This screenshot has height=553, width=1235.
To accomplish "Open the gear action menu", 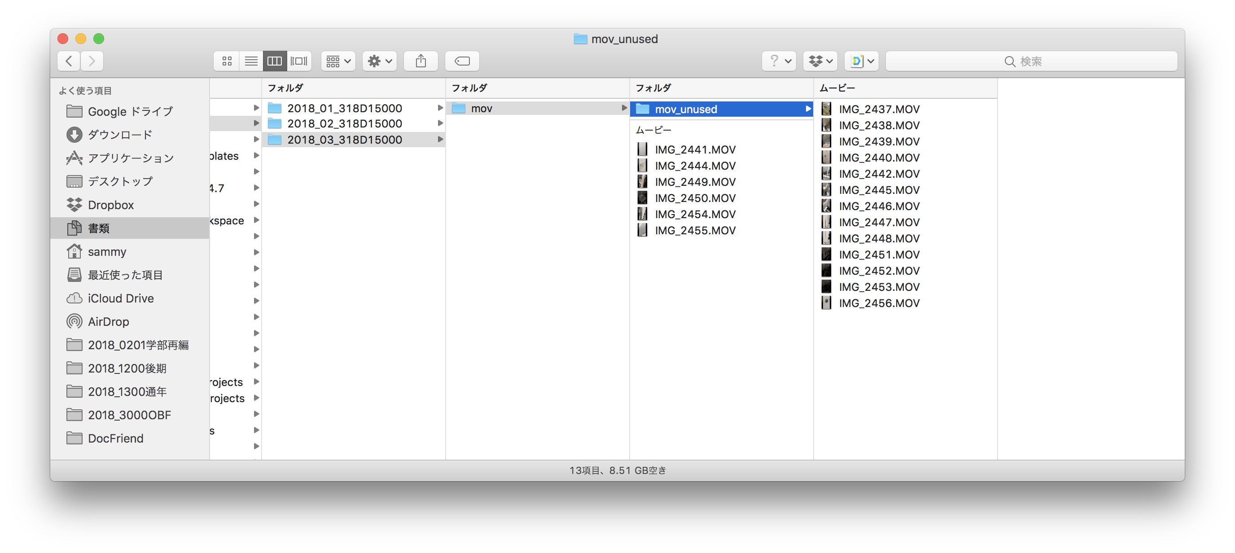I will [x=379, y=61].
